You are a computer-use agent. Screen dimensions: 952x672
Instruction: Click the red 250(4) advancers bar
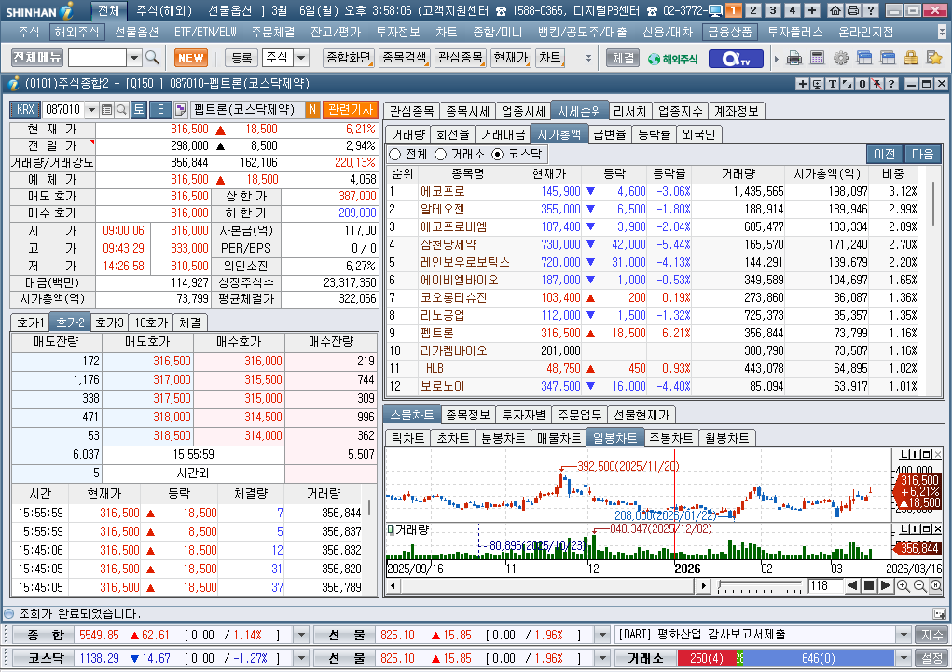tap(706, 658)
